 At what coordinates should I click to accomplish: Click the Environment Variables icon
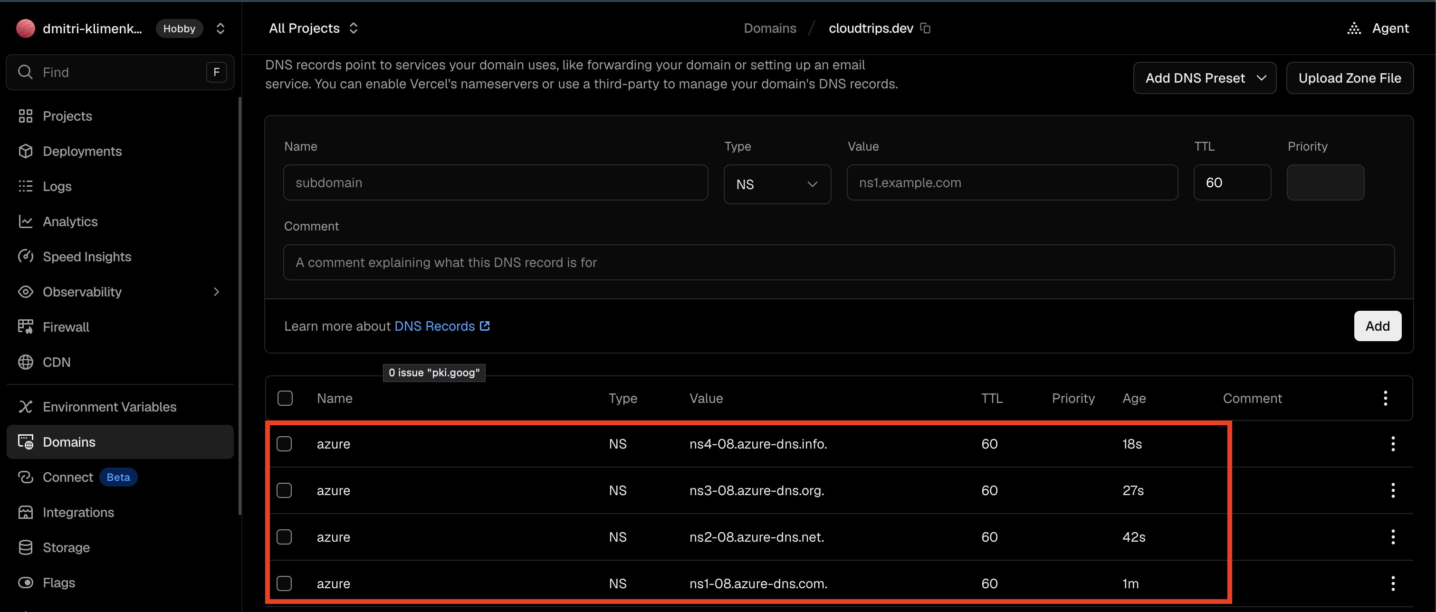[25, 407]
